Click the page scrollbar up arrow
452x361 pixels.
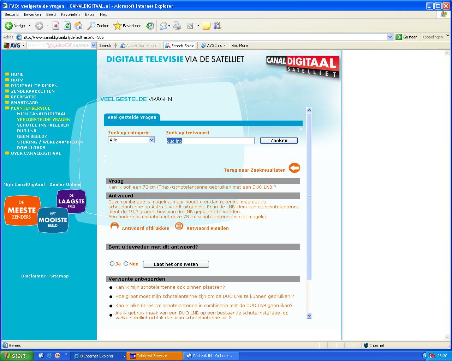[x=447, y=53]
